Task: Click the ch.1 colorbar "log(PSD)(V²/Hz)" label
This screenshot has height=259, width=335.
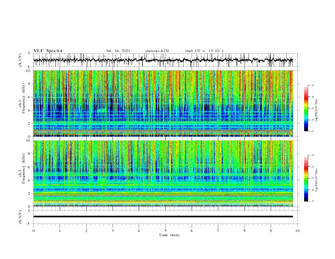Action: 316,110
